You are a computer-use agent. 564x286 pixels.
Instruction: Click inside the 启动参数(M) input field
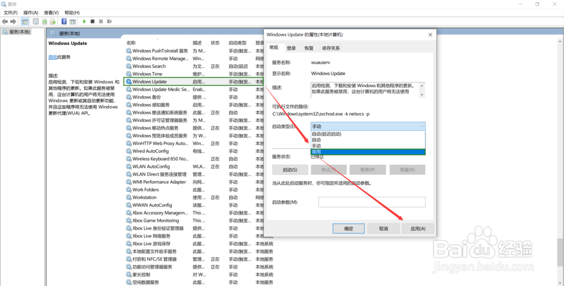pyautogui.click(x=372, y=202)
